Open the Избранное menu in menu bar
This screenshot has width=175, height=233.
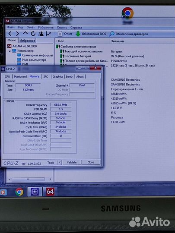click(x=46, y=28)
